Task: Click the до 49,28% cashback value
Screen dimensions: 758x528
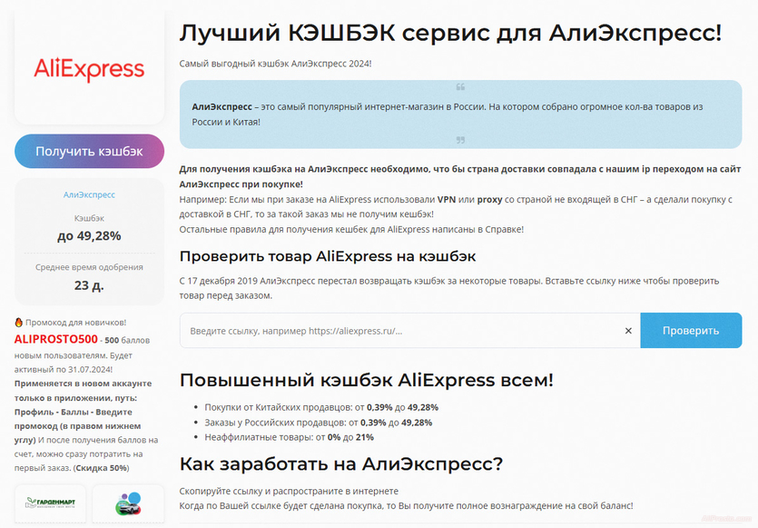Action: pos(88,234)
